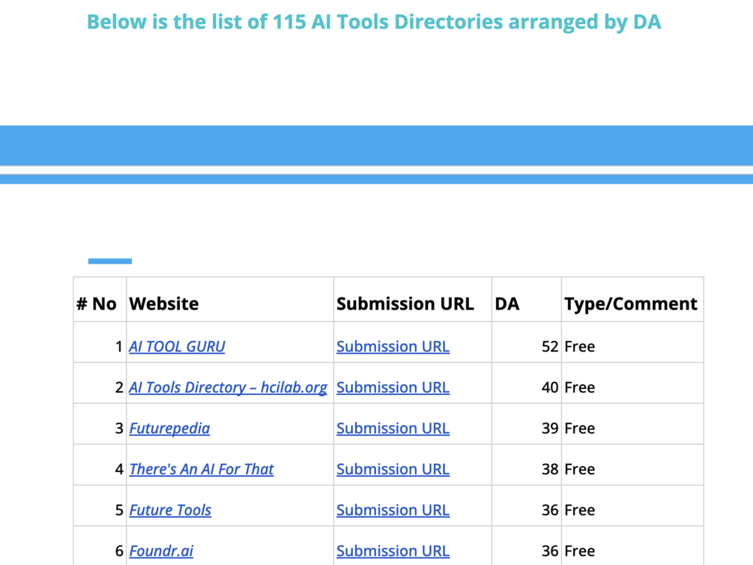Viewport: 753px width, 565px height.
Task: Select DA value 36 in Foundr.ai row
Action: pyautogui.click(x=550, y=551)
